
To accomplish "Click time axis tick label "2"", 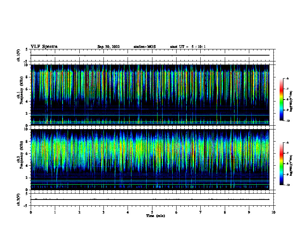I will pos(79,212).
